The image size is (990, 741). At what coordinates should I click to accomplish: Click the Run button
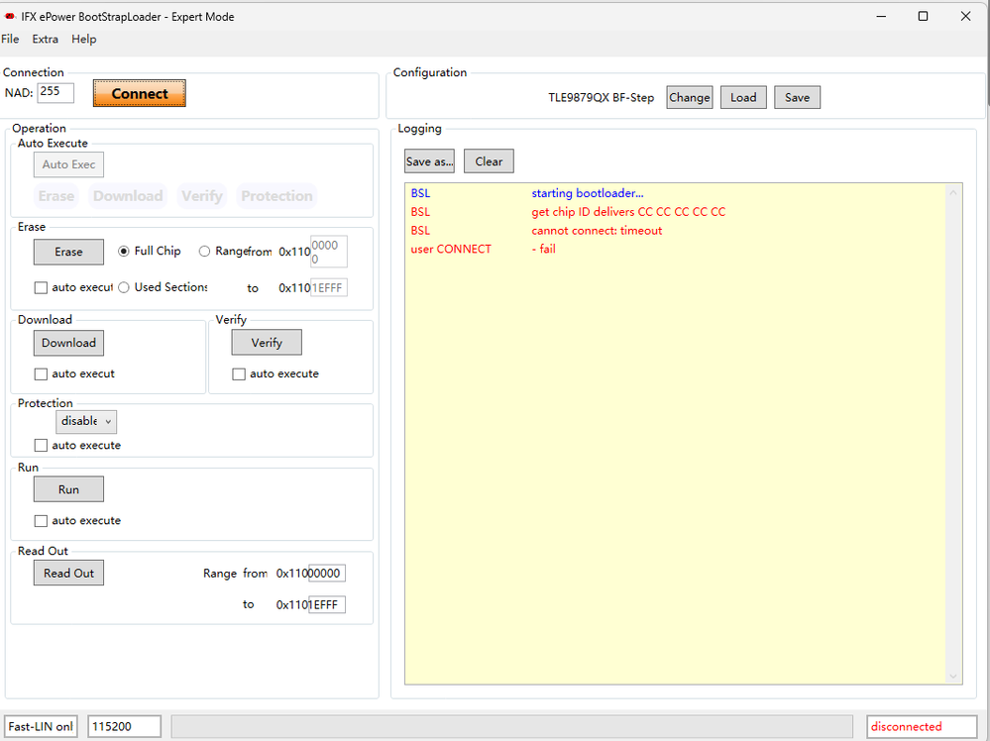pyautogui.click(x=67, y=488)
